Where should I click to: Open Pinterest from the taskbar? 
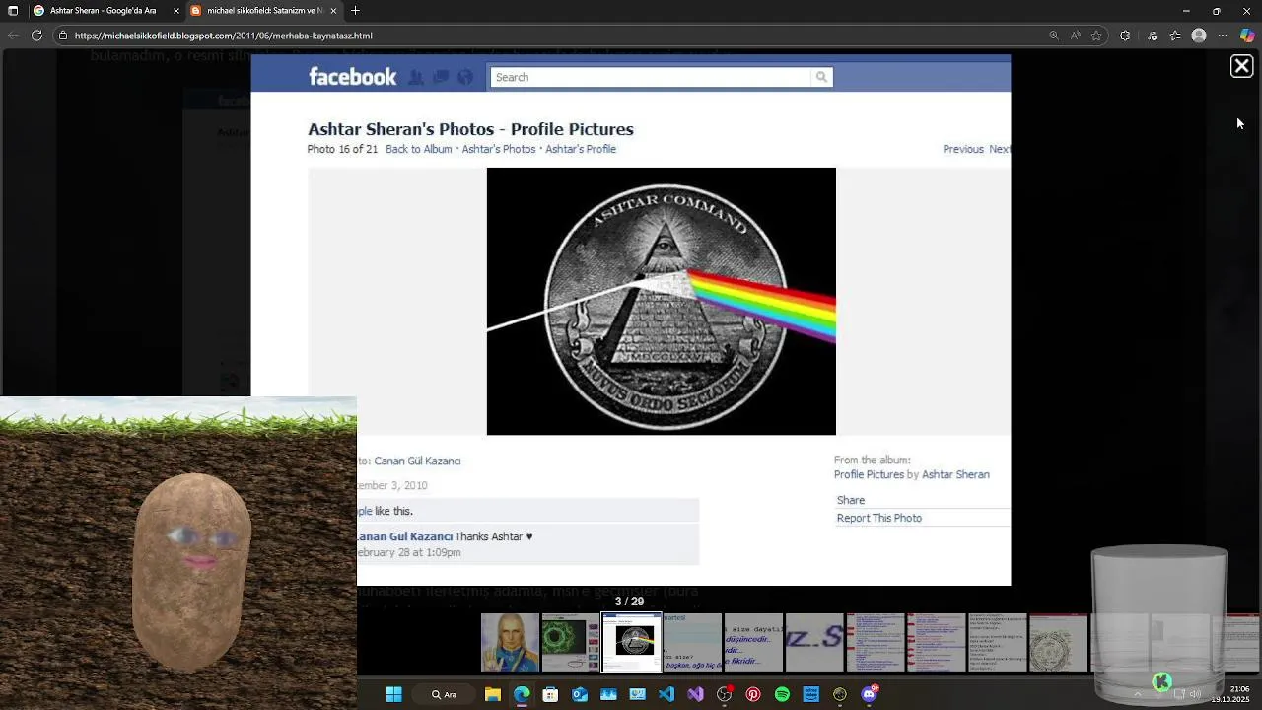coord(753,694)
